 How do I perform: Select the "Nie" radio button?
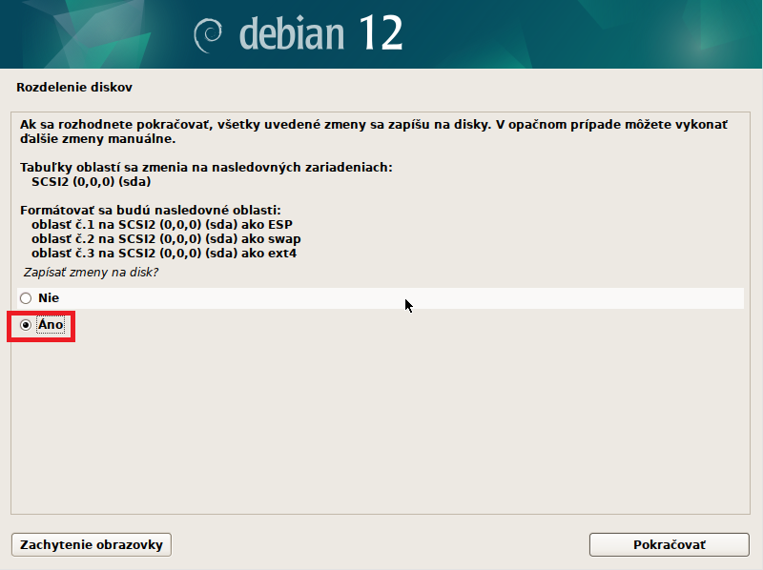(26, 298)
